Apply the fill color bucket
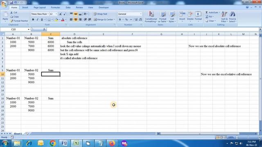 tap(56, 20)
